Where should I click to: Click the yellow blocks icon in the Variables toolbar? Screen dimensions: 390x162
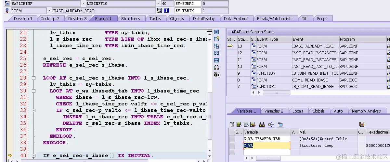point(262,124)
